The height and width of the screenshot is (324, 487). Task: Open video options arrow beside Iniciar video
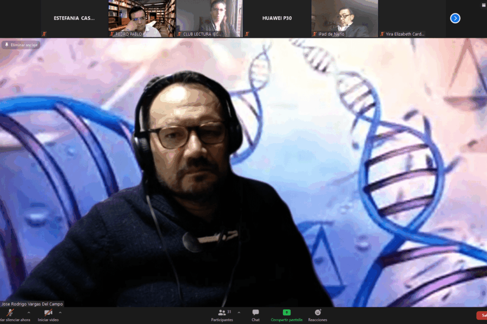pos(60,312)
